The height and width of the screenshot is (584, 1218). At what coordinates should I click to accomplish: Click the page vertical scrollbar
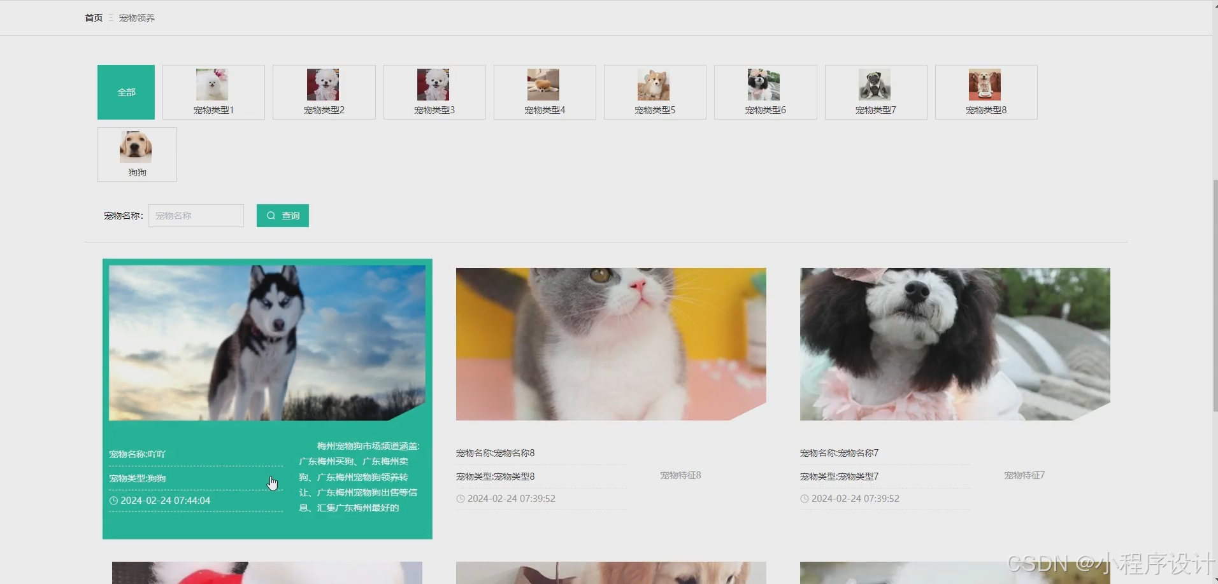pos(1215,293)
